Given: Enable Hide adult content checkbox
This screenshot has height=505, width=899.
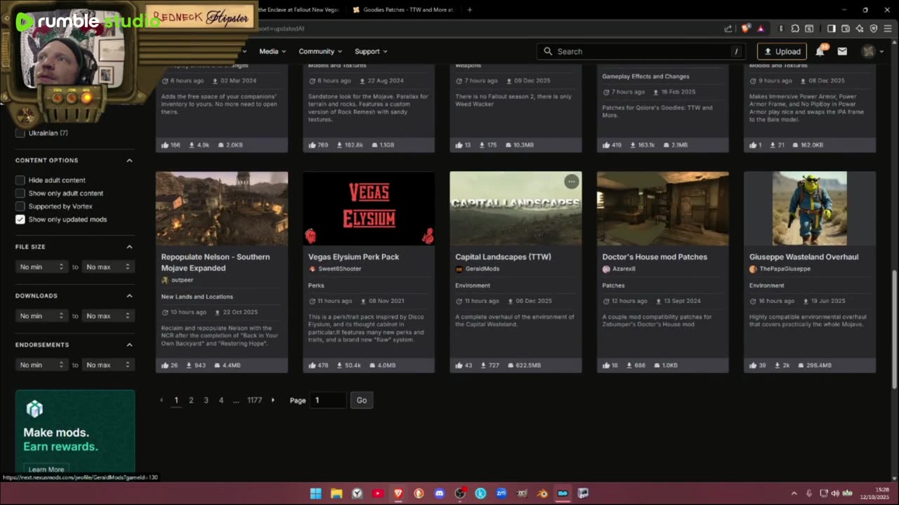Looking at the screenshot, I should pos(20,180).
